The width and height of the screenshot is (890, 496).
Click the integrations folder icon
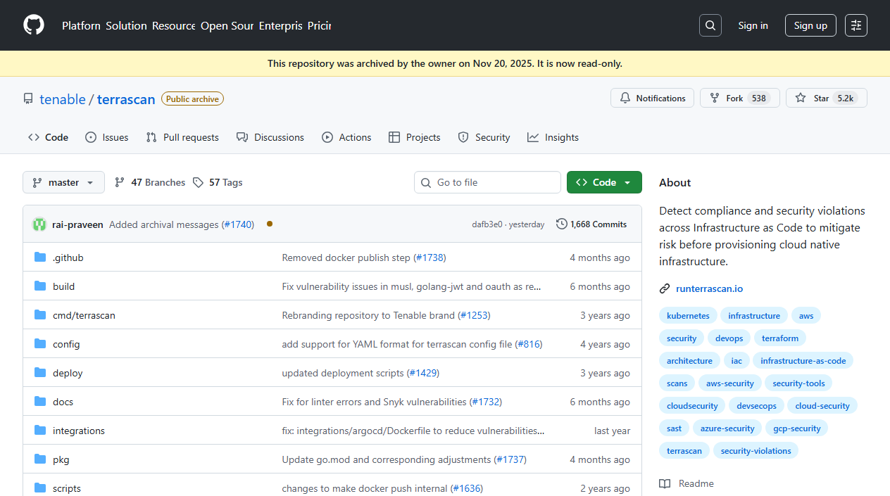click(x=40, y=431)
